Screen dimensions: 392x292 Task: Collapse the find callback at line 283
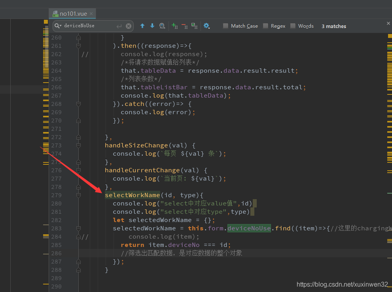[78, 228]
